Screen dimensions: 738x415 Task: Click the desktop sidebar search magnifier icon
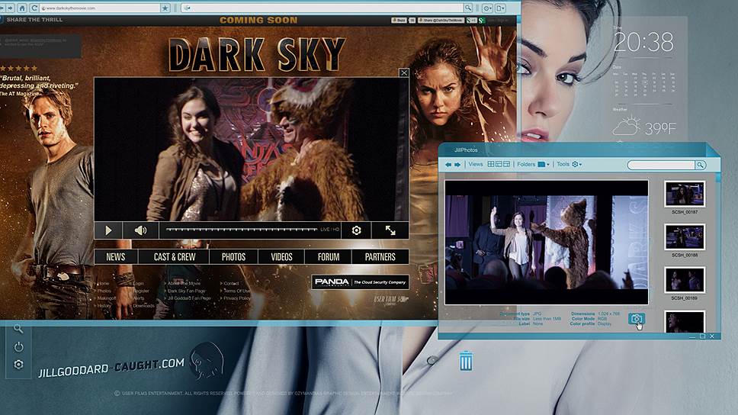click(18, 329)
